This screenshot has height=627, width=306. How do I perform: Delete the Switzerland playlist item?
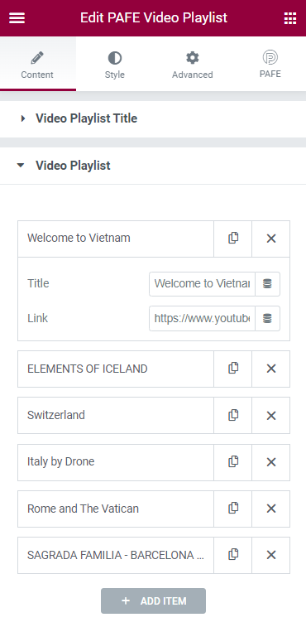pos(270,415)
